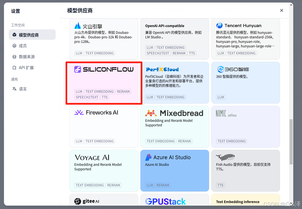Click the TEXT EMBEDDING tag on Voyage AI card
This screenshot has height=209, width=302.
[90, 185]
